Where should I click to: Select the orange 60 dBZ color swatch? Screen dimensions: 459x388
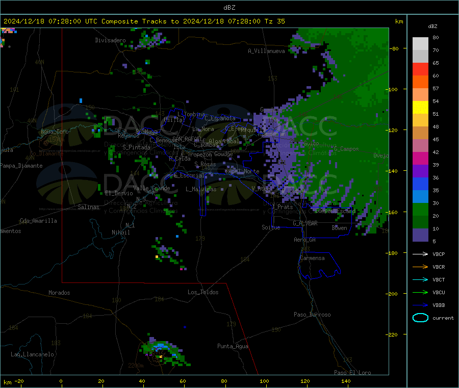pyautogui.click(x=420, y=82)
